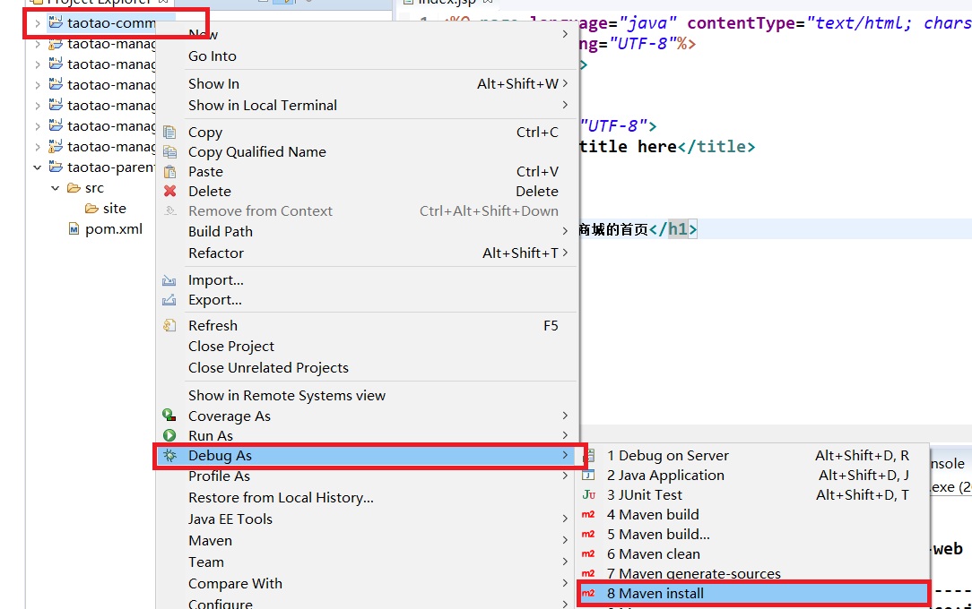Choose Close Project
The image size is (972, 609).
tap(231, 346)
